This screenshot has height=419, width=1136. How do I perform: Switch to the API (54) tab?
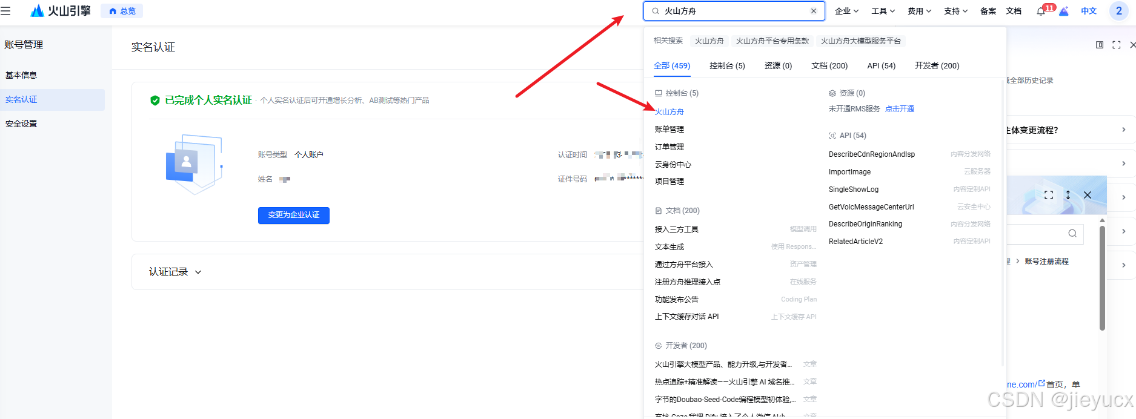click(x=881, y=65)
